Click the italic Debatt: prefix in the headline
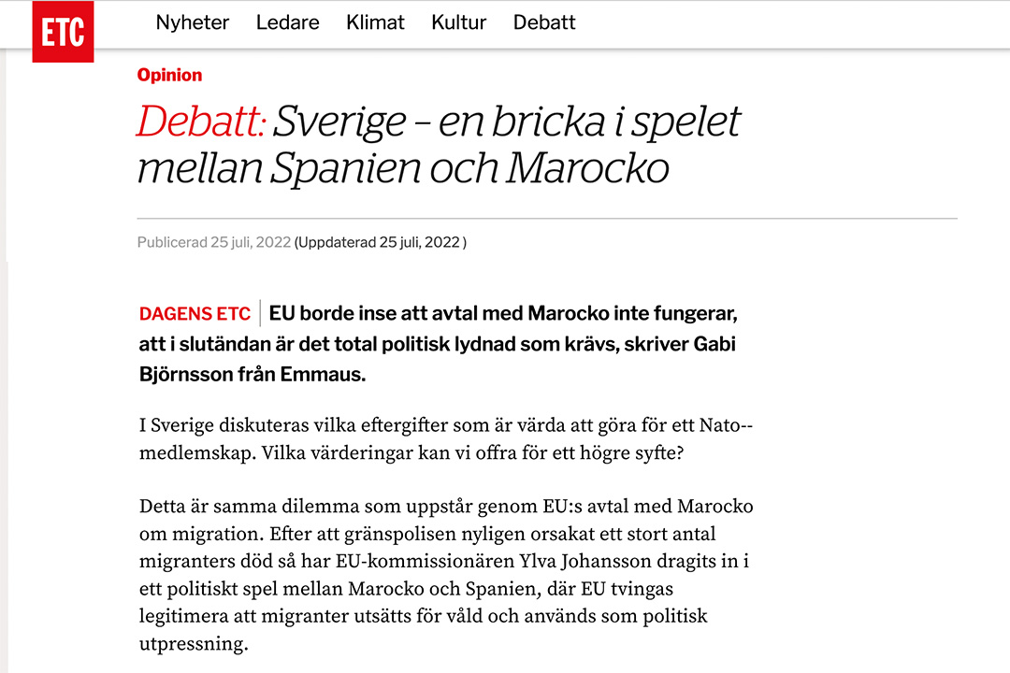Image resolution: width=1010 pixels, height=673 pixels. coord(200,120)
